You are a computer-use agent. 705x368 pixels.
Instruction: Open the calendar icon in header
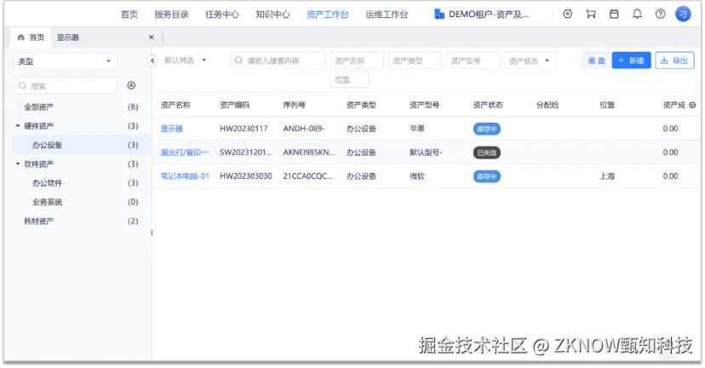point(614,14)
